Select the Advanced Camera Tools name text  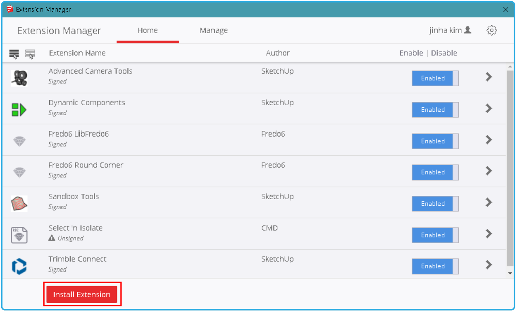[x=91, y=71]
